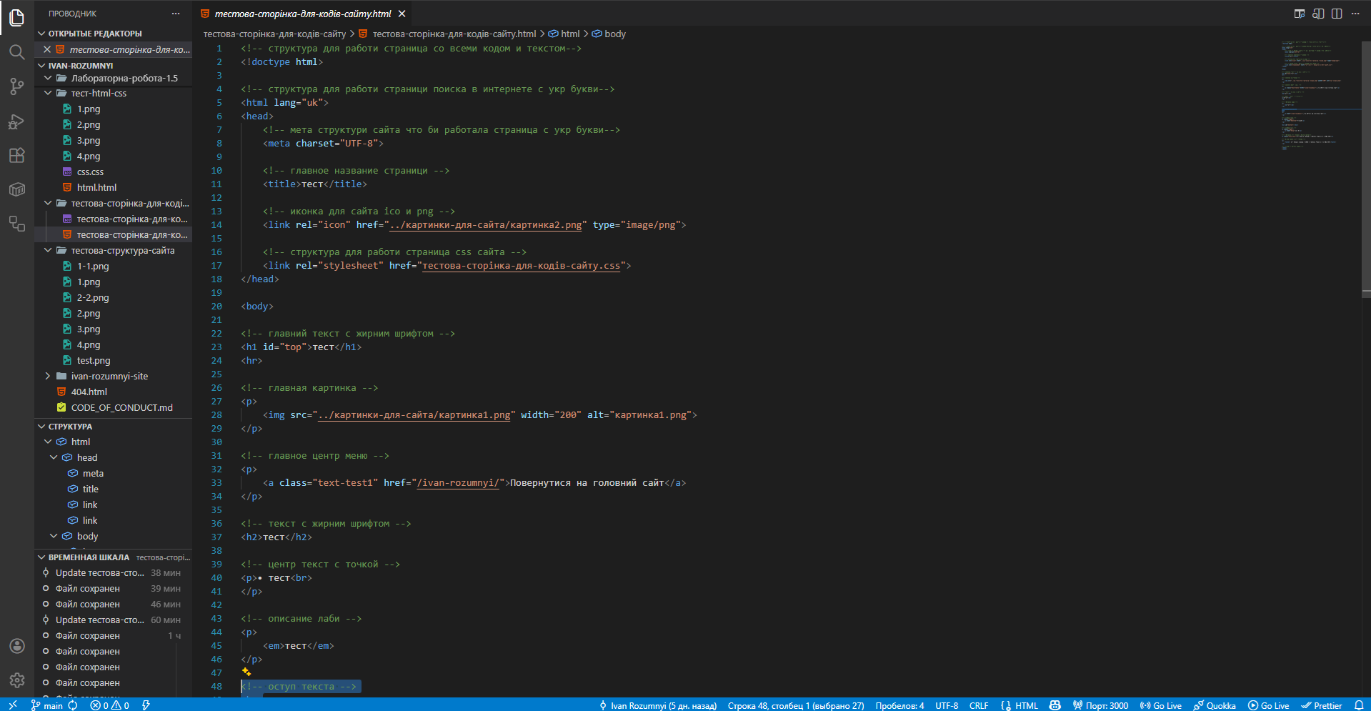
Task: Open the Extensions view
Action: pyautogui.click(x=16, y=156)
